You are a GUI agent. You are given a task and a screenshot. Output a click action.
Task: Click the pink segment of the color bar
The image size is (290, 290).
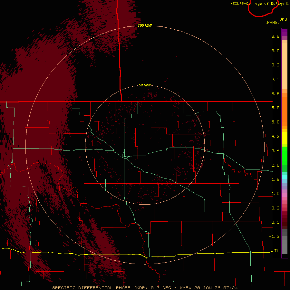pyautogui.click(x=285, y=195)
